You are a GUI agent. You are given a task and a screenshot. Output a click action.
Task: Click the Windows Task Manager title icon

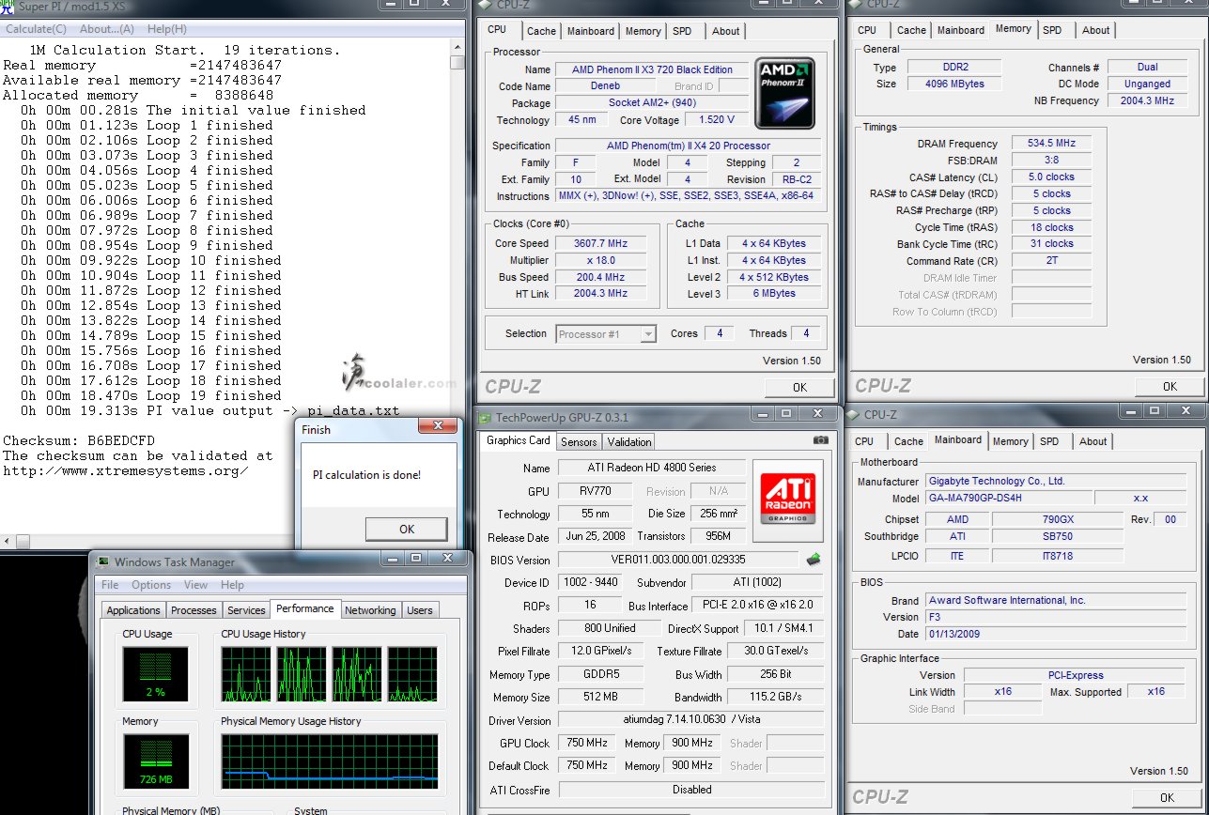pyautogui.click(x=102, y=562)
